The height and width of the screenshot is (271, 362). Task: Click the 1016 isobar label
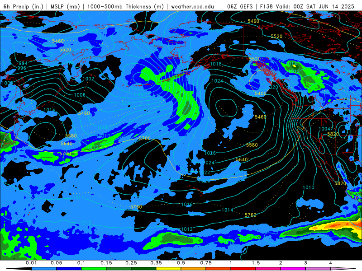(187, 205)
